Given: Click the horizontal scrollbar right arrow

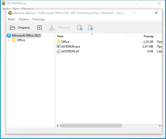Looking at the screenshot, I should 160,125.
